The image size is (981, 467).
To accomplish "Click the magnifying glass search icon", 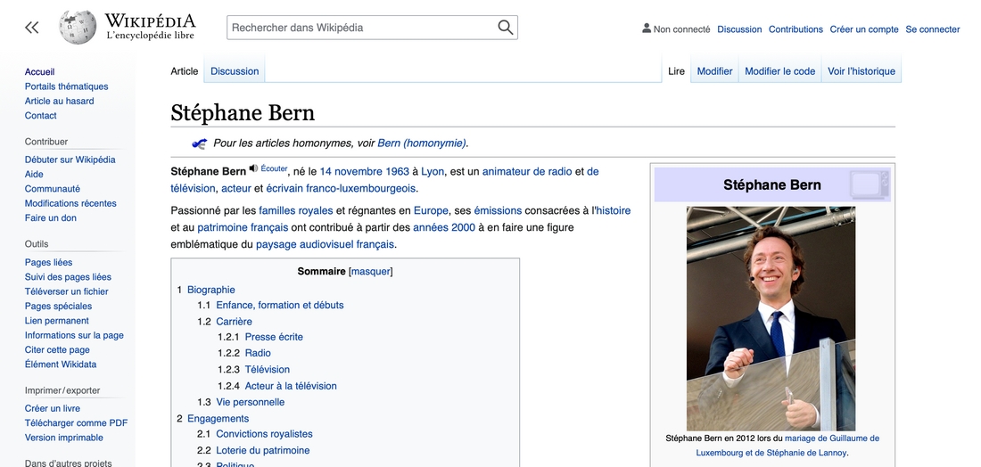I will point(506,28).
